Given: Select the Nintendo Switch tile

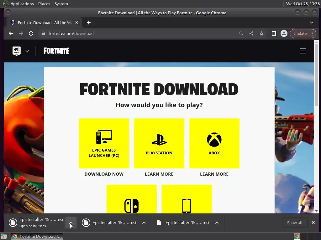Looking at the screenshot, I should point(131,199).
